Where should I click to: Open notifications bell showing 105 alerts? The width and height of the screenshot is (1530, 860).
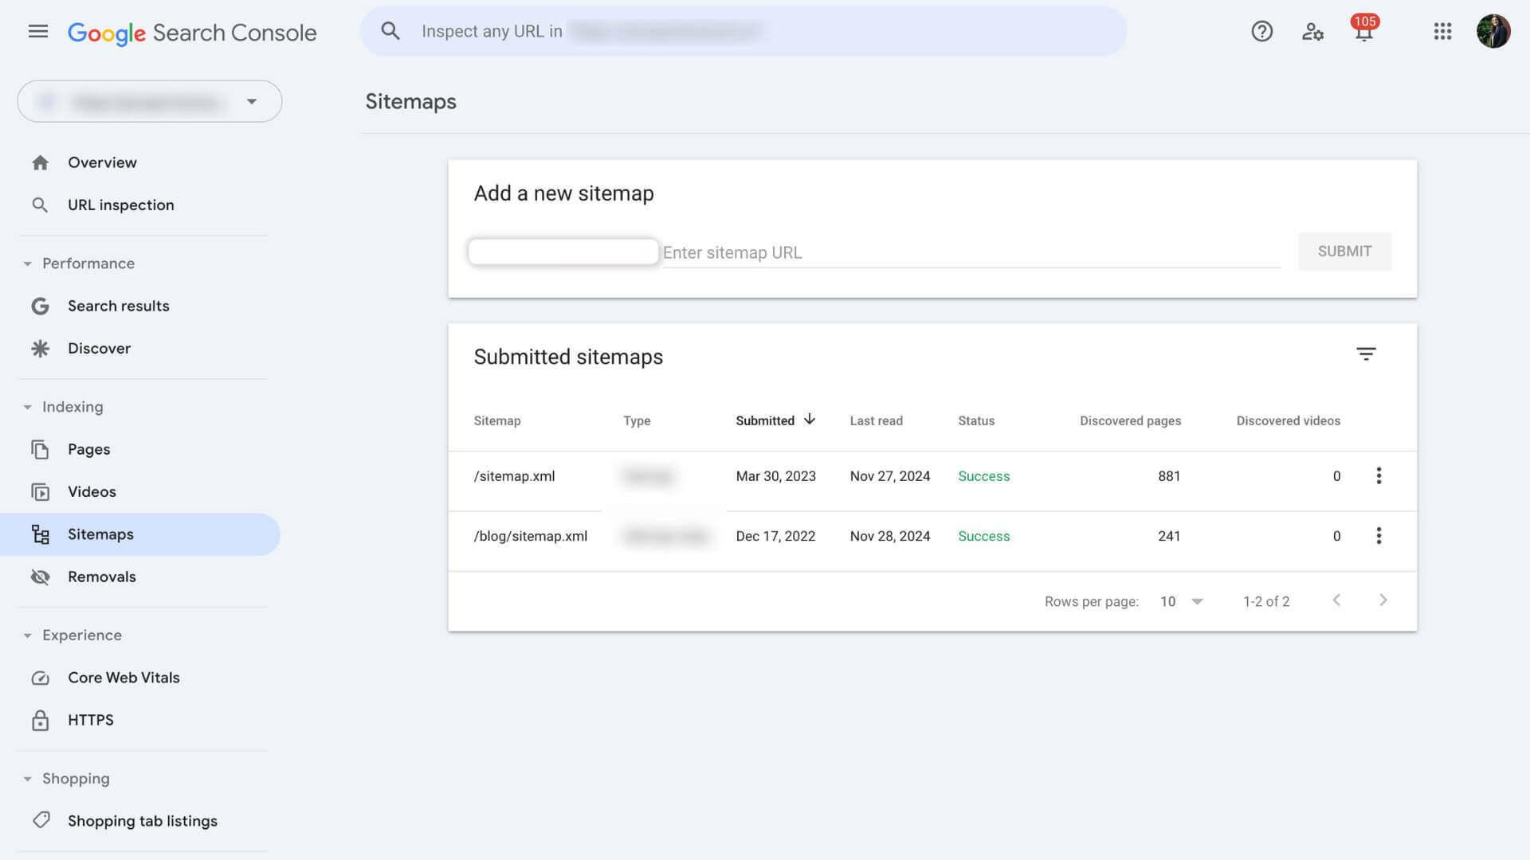click(1363, 33)
